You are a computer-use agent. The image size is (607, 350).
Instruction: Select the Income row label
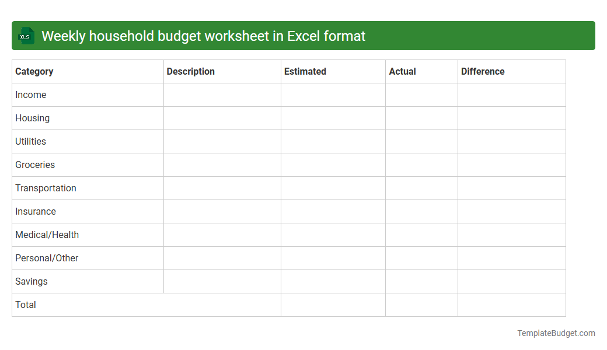click(x=31, y=94)
